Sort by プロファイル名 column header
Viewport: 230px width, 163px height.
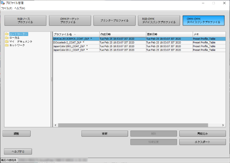[76, 34]
